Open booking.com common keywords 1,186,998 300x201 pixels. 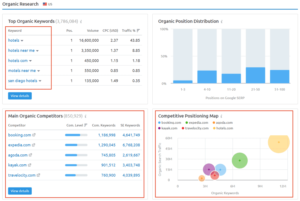107,135
